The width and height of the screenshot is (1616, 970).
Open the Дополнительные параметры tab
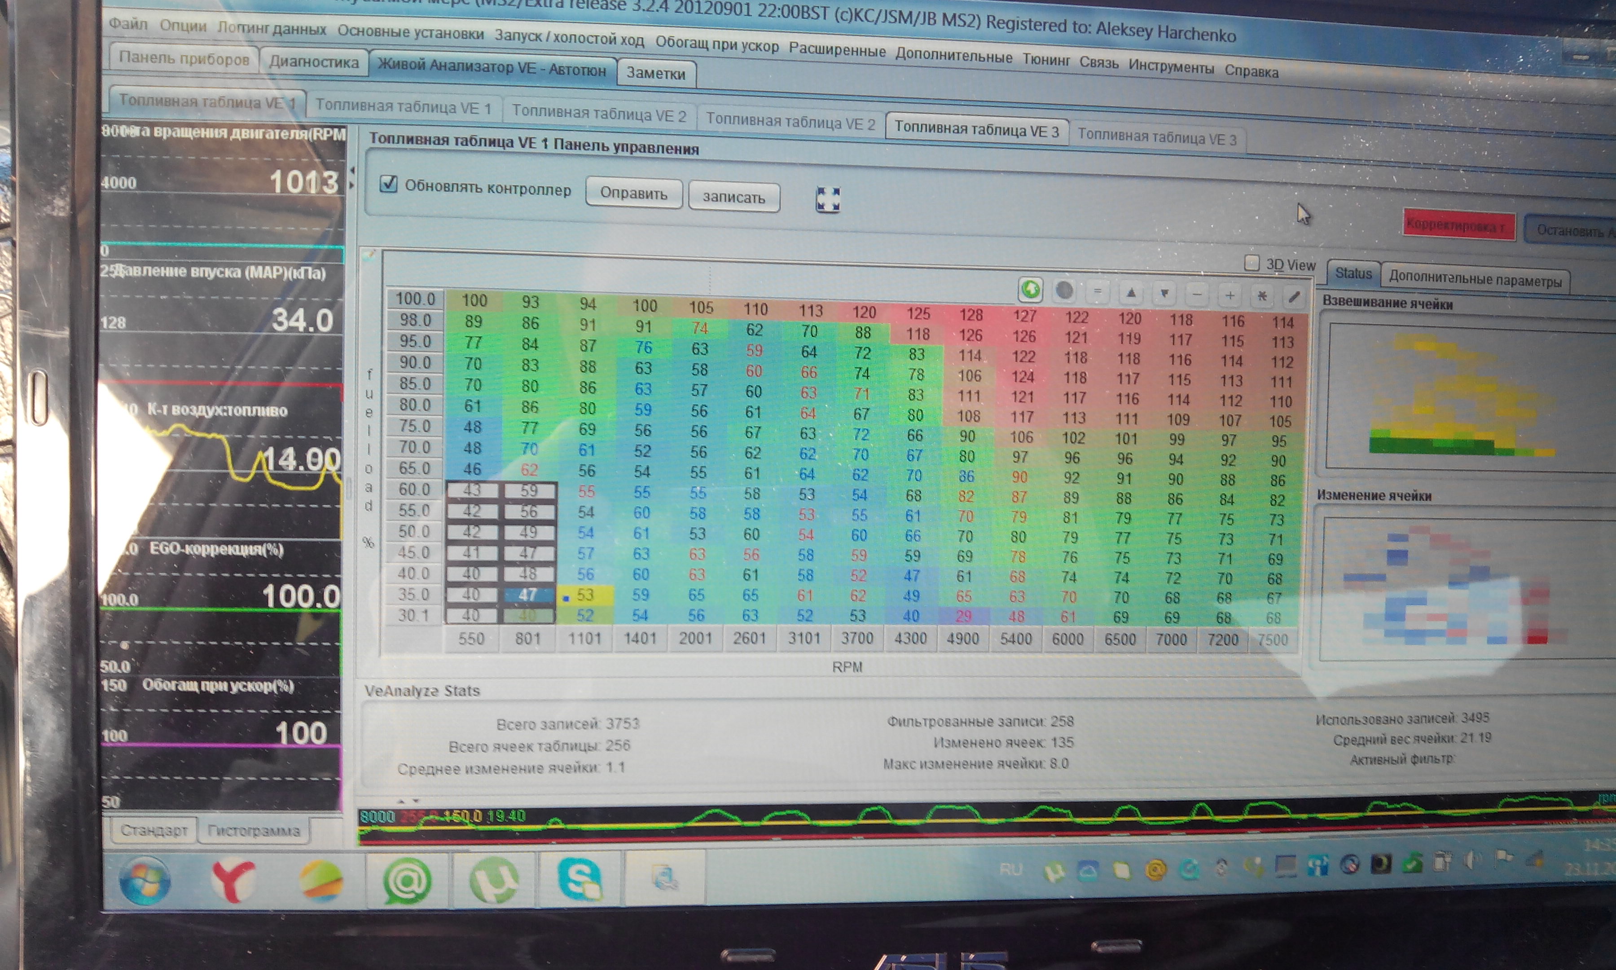point(1475,280)
